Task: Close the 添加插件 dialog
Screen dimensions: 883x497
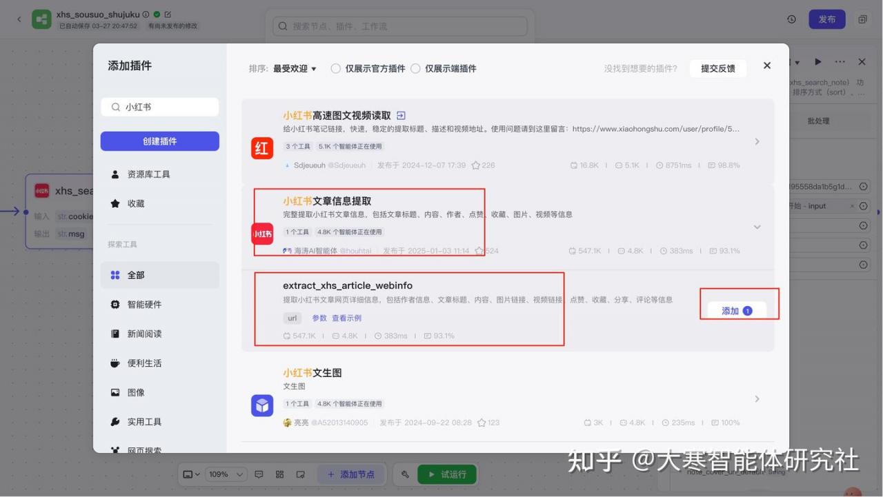Action: (767, 65)
